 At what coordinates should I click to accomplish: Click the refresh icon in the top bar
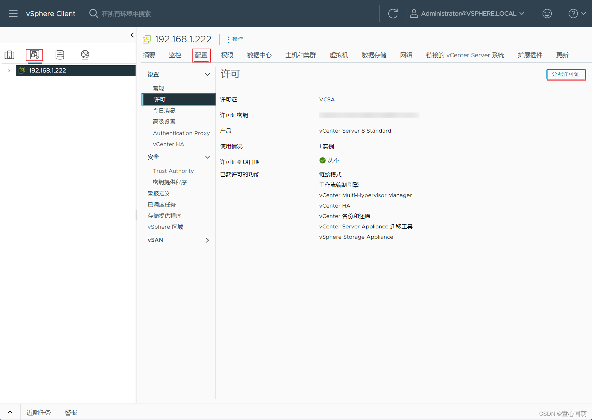click(393, 14)
